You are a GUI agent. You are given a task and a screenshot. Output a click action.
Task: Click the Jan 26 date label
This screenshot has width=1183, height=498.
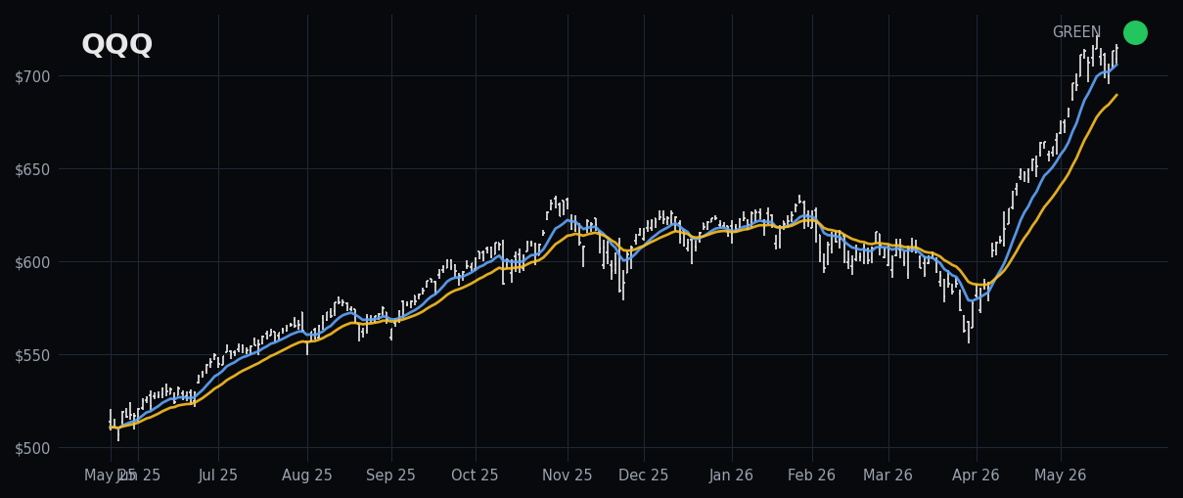pos(732,475)
